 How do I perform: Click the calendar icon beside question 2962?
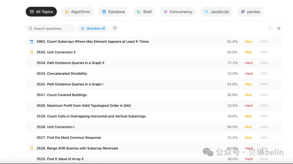point(31,42)
